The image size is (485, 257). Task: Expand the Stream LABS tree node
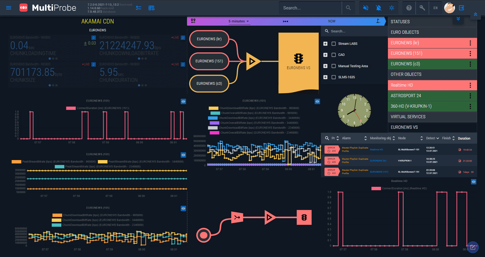(325, 44)
